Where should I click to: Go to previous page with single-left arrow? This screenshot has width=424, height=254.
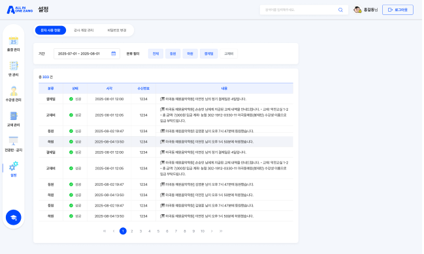114,231
